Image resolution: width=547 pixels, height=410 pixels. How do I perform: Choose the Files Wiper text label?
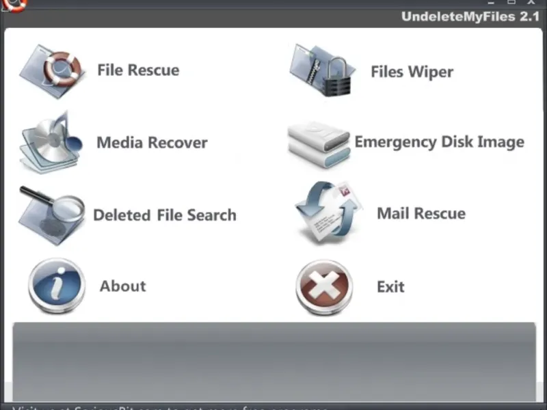pos(412,72)
